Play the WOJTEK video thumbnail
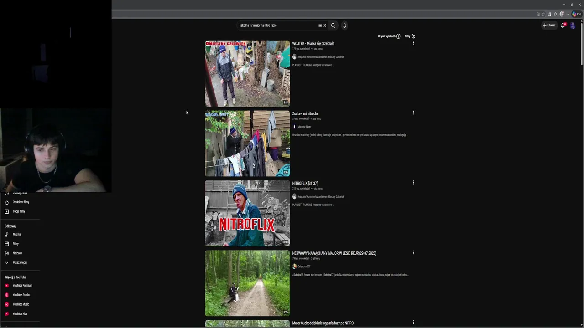Viewport: 584px width, 328px height. (x=247, y=73)
